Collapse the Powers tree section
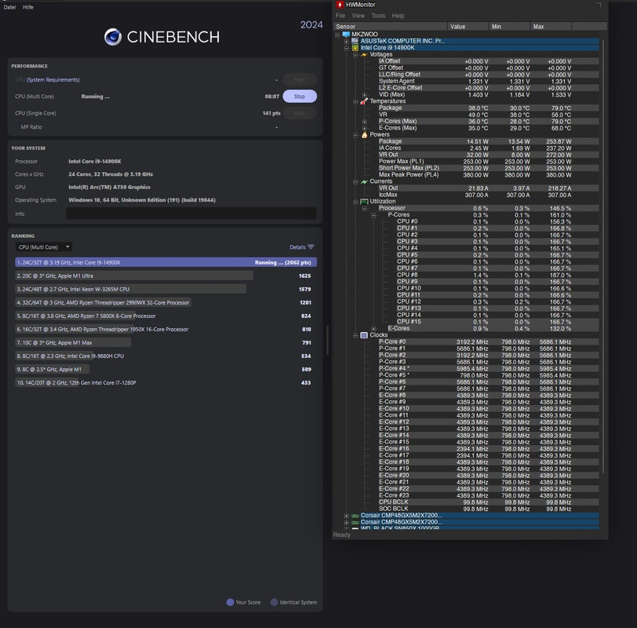Screen dimensions: 637x628 pos(355,135)
